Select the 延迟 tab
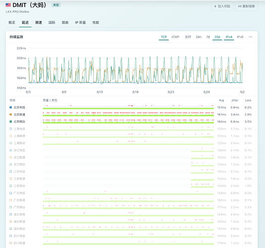 coord(25,22)
